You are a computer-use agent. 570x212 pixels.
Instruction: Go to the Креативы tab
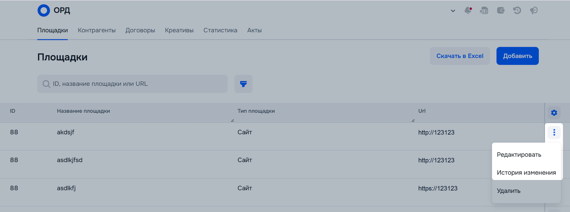[179, 30]
